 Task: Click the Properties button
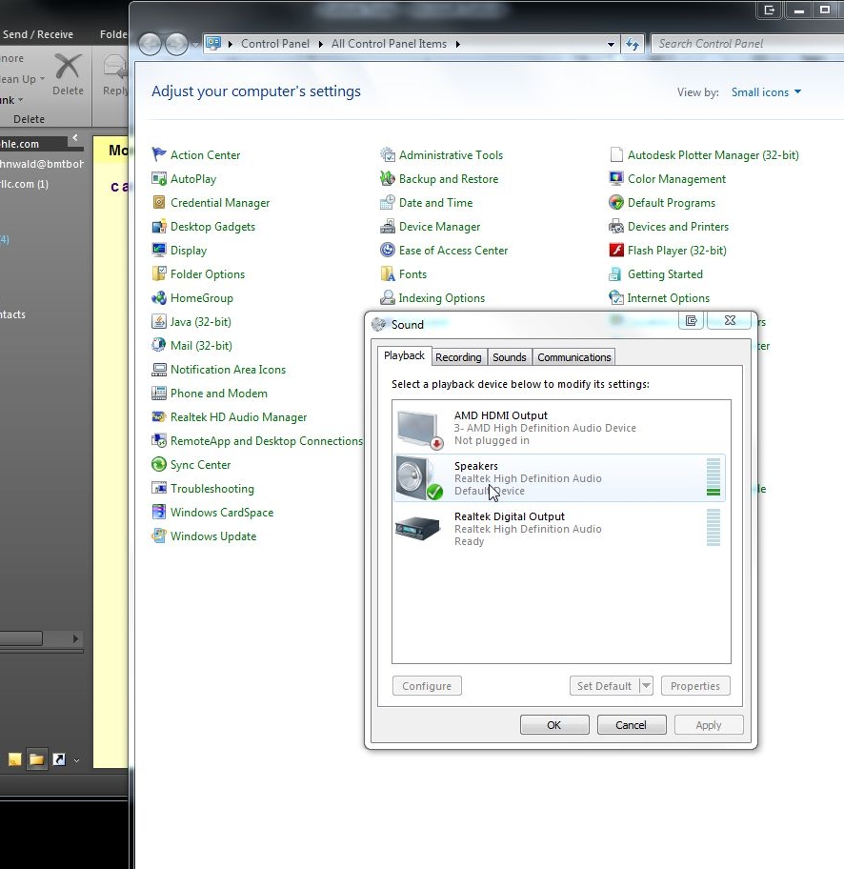coord(695,685)
